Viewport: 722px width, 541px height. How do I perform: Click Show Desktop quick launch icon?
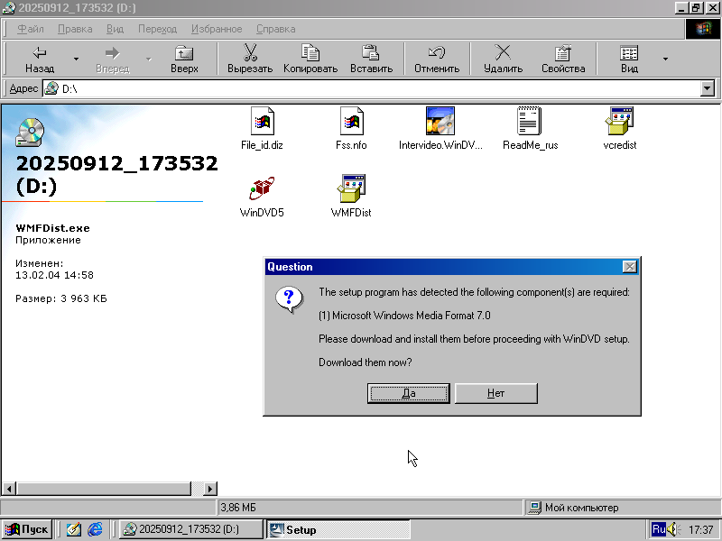(x=74, y=529)
